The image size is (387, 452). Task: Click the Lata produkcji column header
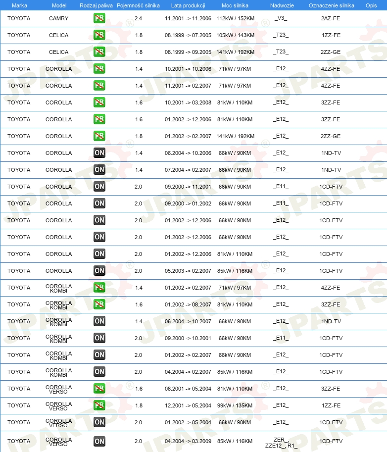coord(188,5)
